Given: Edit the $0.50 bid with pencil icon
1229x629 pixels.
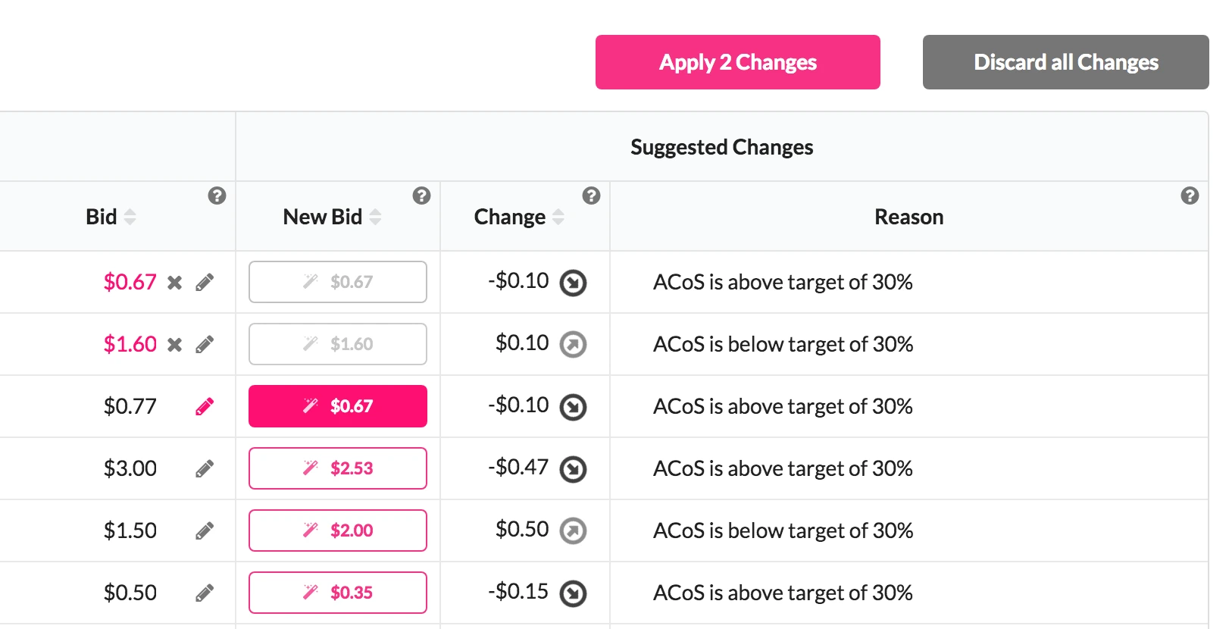Looking at the screenshot, I should point(205,593).
